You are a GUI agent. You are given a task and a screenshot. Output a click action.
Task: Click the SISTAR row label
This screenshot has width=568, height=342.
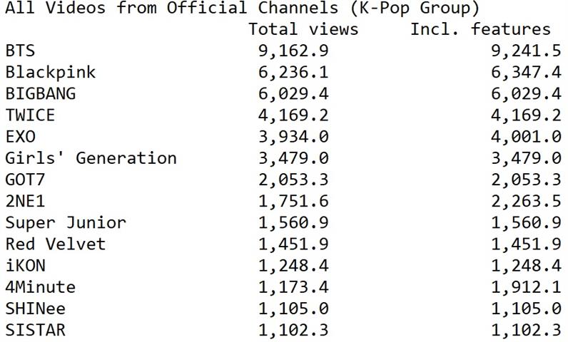35,330
